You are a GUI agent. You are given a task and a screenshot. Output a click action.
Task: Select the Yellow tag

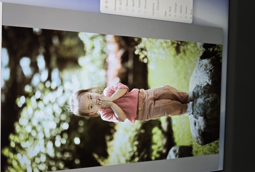(x=180, y=11)
